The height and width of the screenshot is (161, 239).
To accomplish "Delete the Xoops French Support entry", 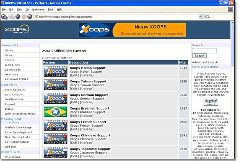I will click(x=87, y=129).
